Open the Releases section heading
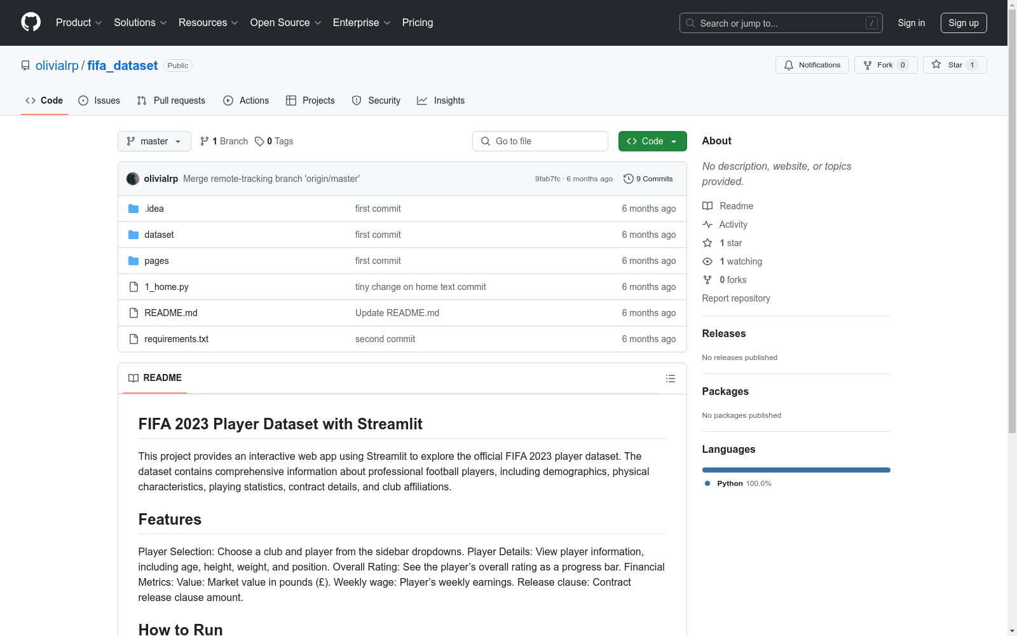The height and width of the screenshot is (636, 1017). [724, 333]
